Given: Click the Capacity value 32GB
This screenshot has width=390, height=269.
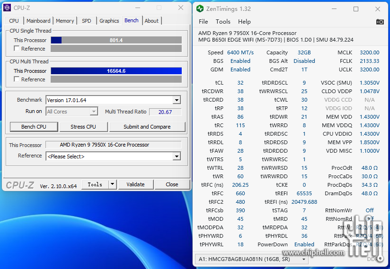Looking at the screenshot, I should pos(304,52).
